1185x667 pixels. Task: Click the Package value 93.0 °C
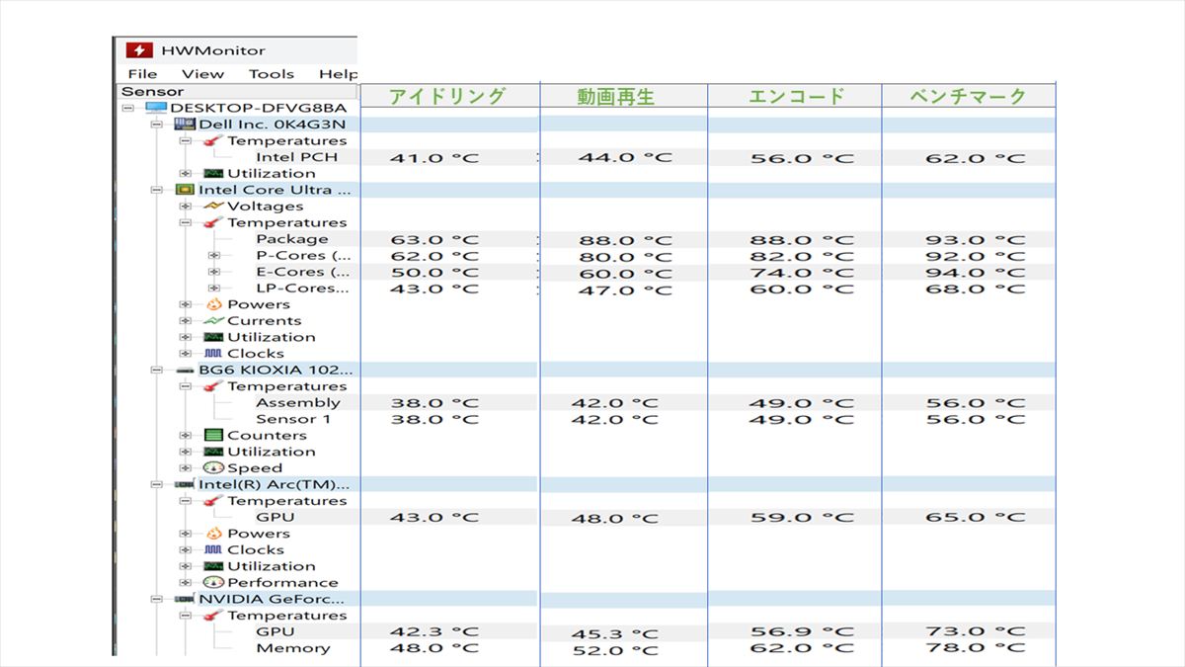click(977, 240)
